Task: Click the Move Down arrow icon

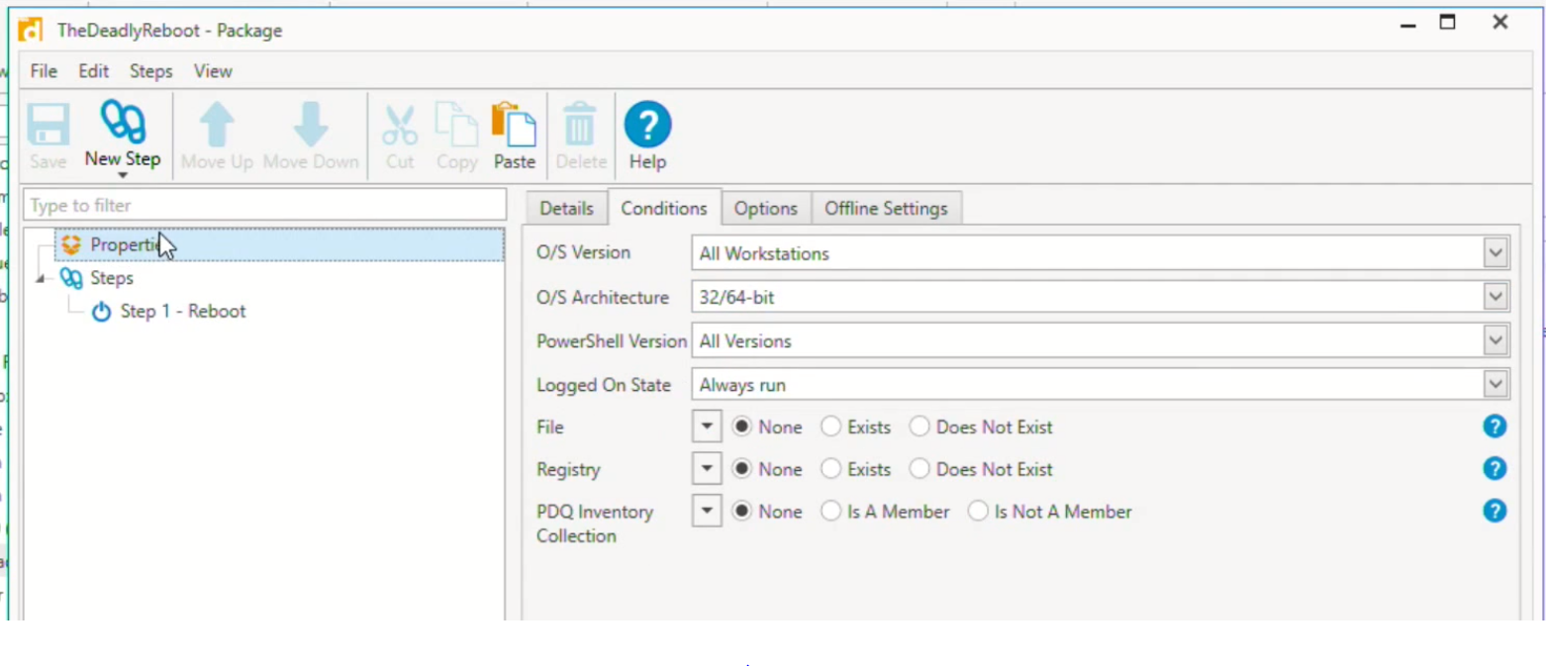Action: click(x=311, y=125)
